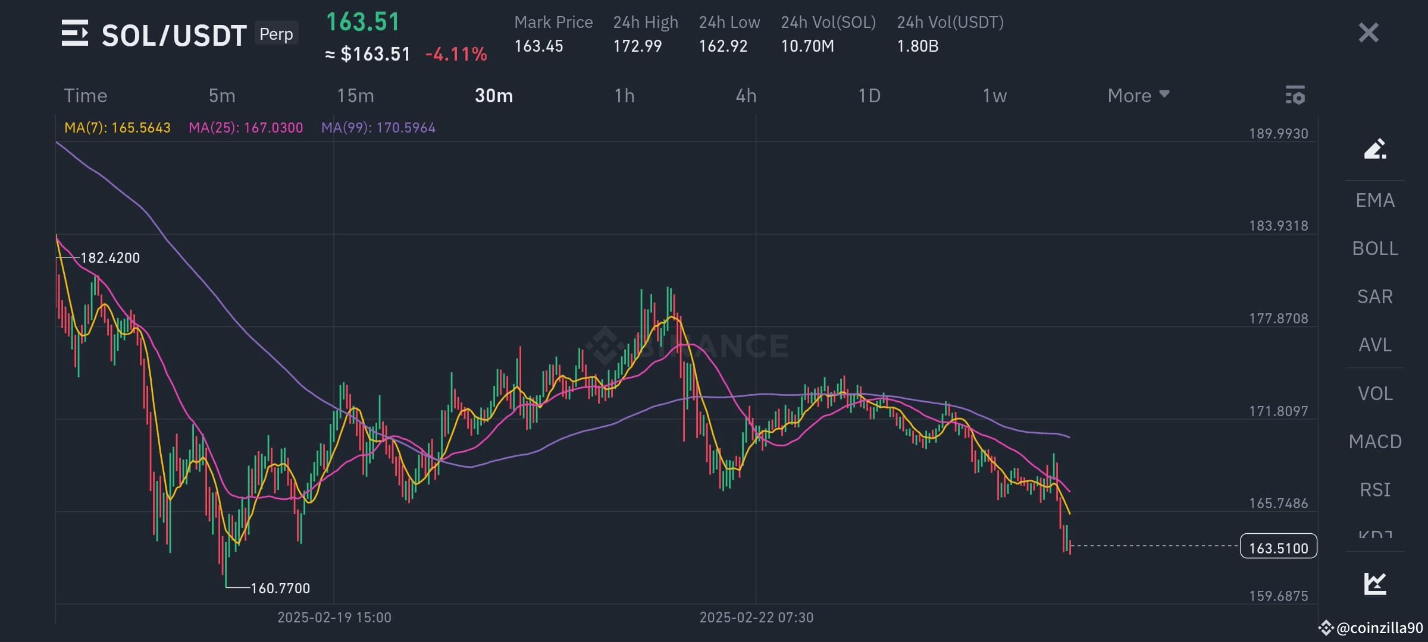Viewport: 1428px width, 642px height.
Task: Click the MA(7) 165.5643 legend
Action: (117, 128)
